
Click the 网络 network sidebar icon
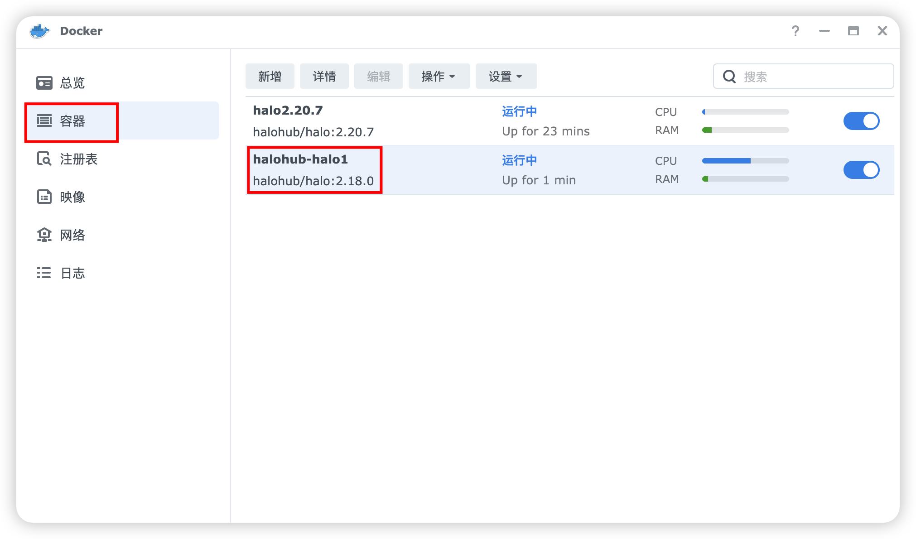[44, 235]
